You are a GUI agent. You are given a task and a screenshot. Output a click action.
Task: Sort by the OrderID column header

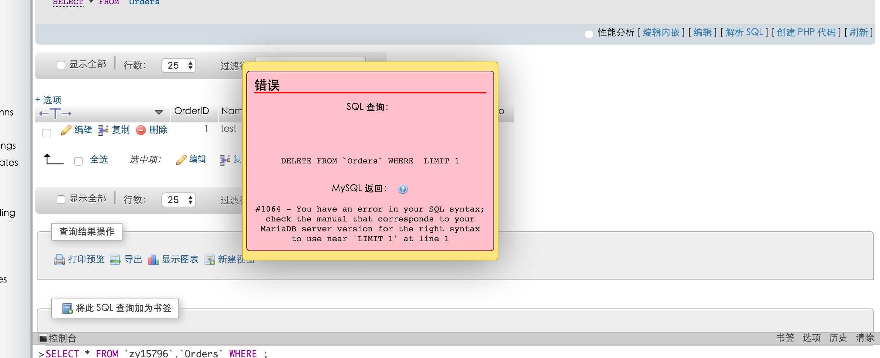[192, 111]
